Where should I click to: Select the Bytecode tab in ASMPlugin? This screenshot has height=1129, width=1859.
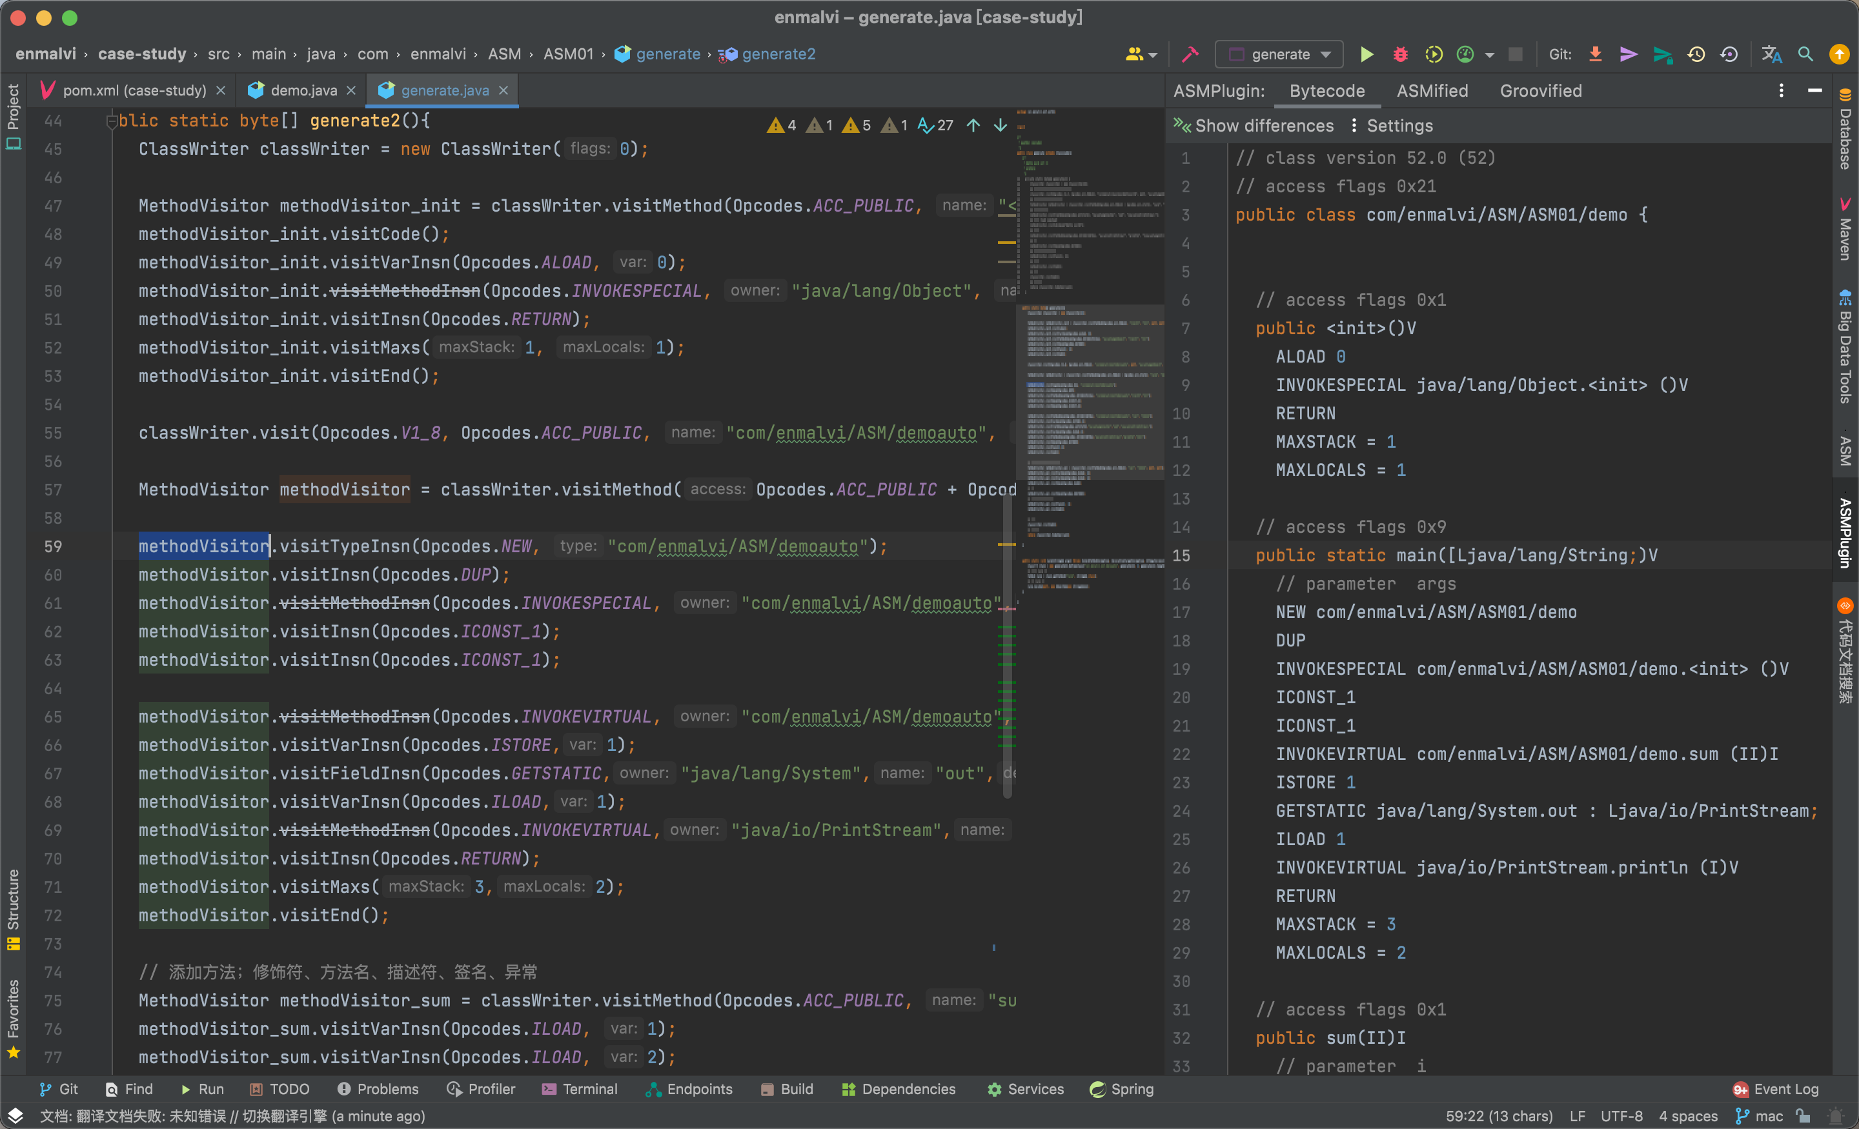coord(1326,90)
